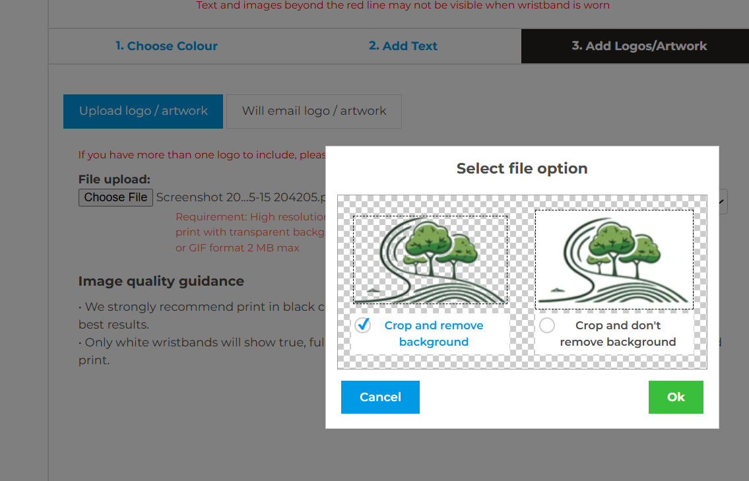Open the '1. Choose Colour' tab
The height and width of the screenshot is (481, 749).
click(x=166, y=46)
